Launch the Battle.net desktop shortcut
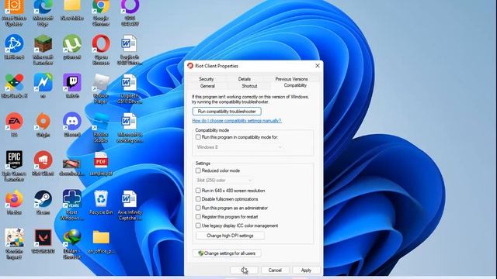 14,44
